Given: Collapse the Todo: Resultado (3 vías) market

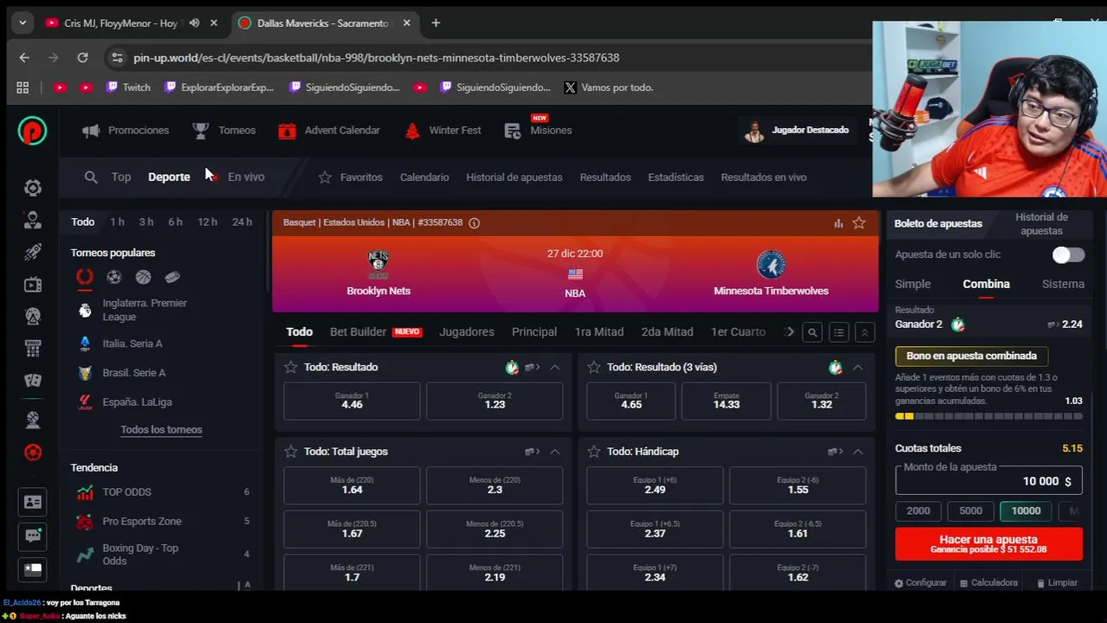Looking at the screenshot, I should 858,368.
